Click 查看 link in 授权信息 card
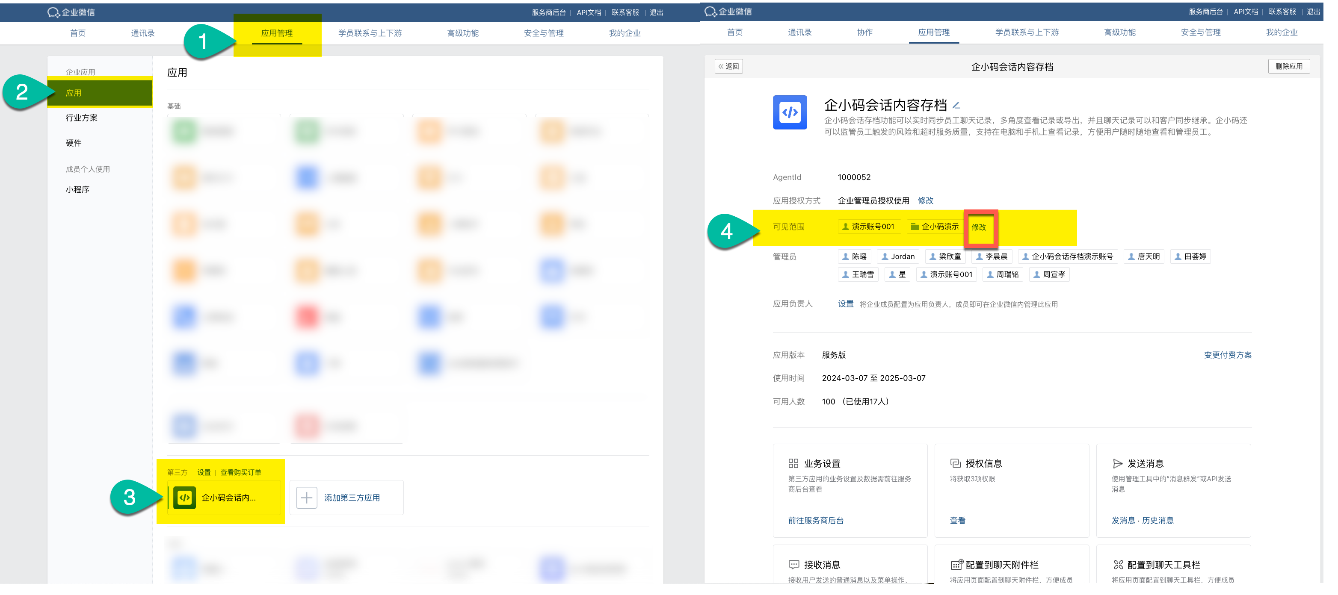1338x595 pixels. tap(957, 520)
